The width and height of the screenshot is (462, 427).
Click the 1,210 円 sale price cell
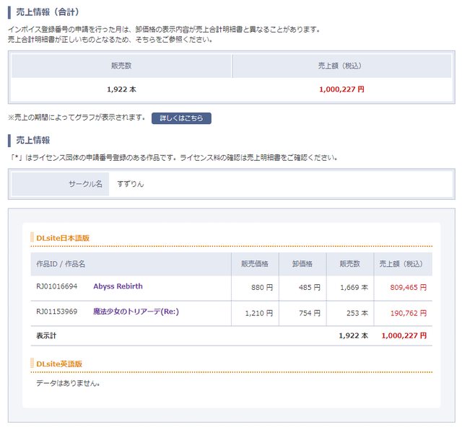(x=255, y=313)
